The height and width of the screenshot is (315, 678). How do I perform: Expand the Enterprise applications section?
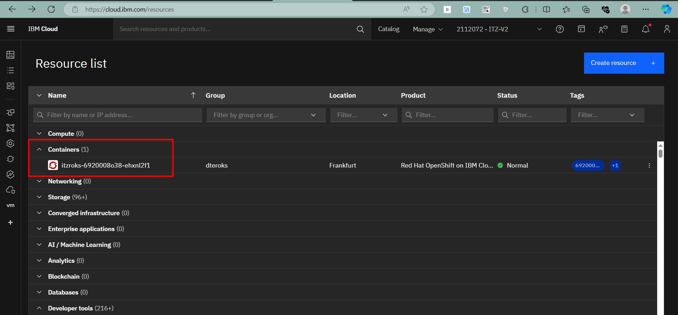[x=39, y=229]
